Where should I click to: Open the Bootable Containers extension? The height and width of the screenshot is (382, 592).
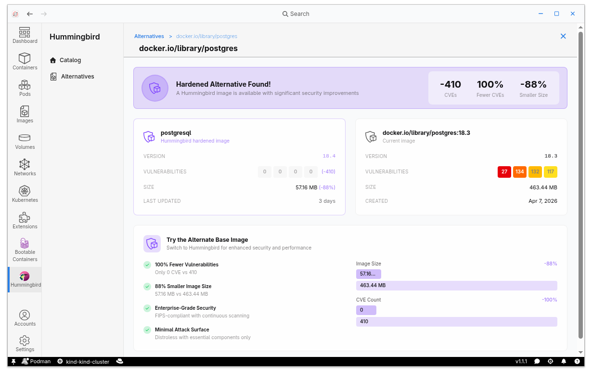pos(25,250)
